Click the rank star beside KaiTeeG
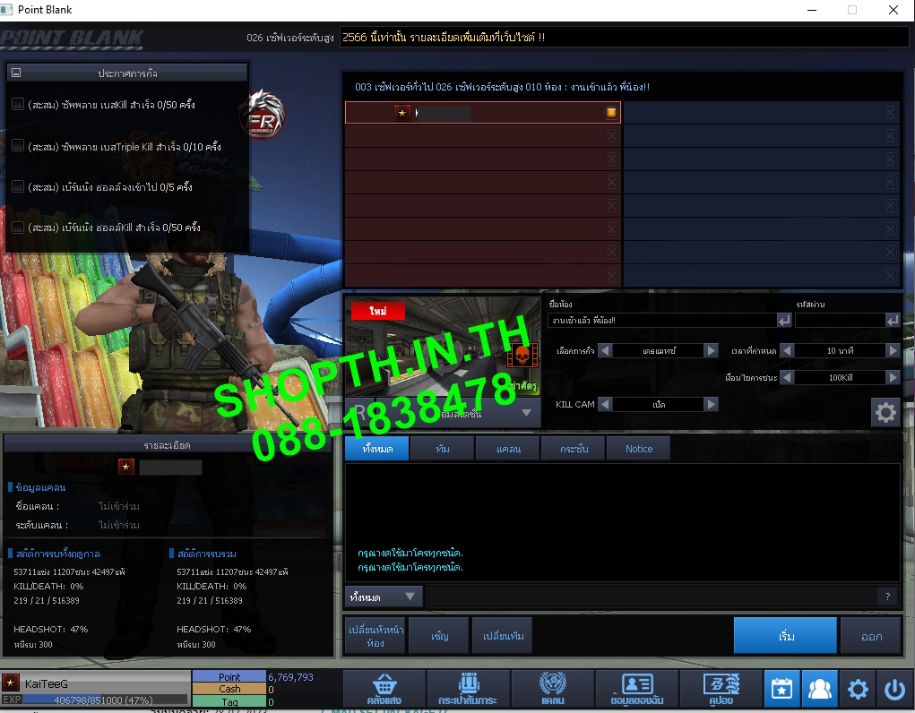This screenshot has width=915, height=713. pos(10,682)
